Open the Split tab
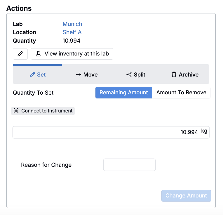This screenshot has width=223, height=215. [136, 75]
